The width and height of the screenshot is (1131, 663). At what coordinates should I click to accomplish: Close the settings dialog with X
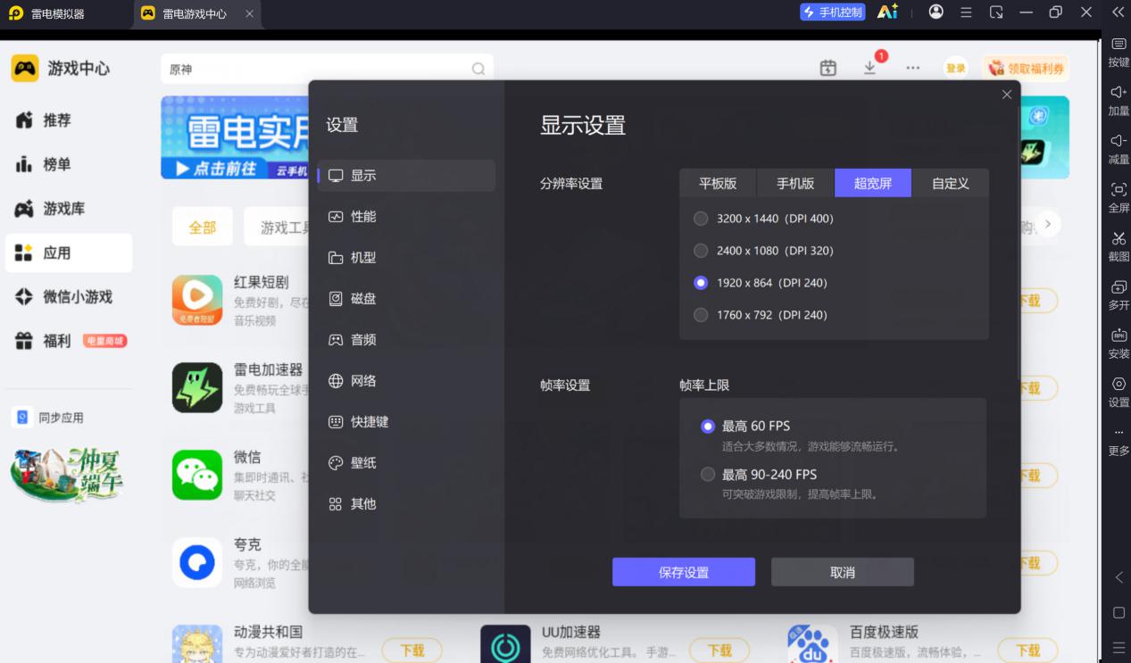coord(1007,95)
